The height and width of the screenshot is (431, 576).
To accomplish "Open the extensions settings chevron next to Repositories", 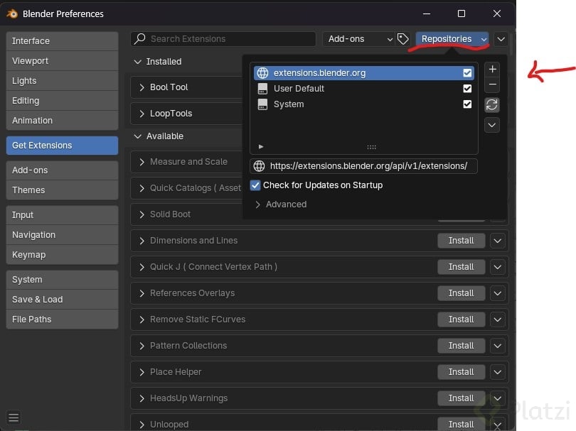I will coord(501,39).
